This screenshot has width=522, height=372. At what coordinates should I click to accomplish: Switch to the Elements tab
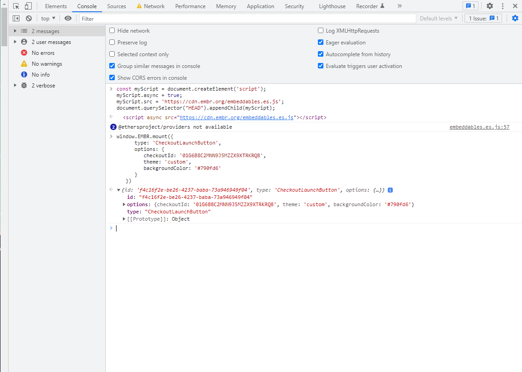pos(56,6)
